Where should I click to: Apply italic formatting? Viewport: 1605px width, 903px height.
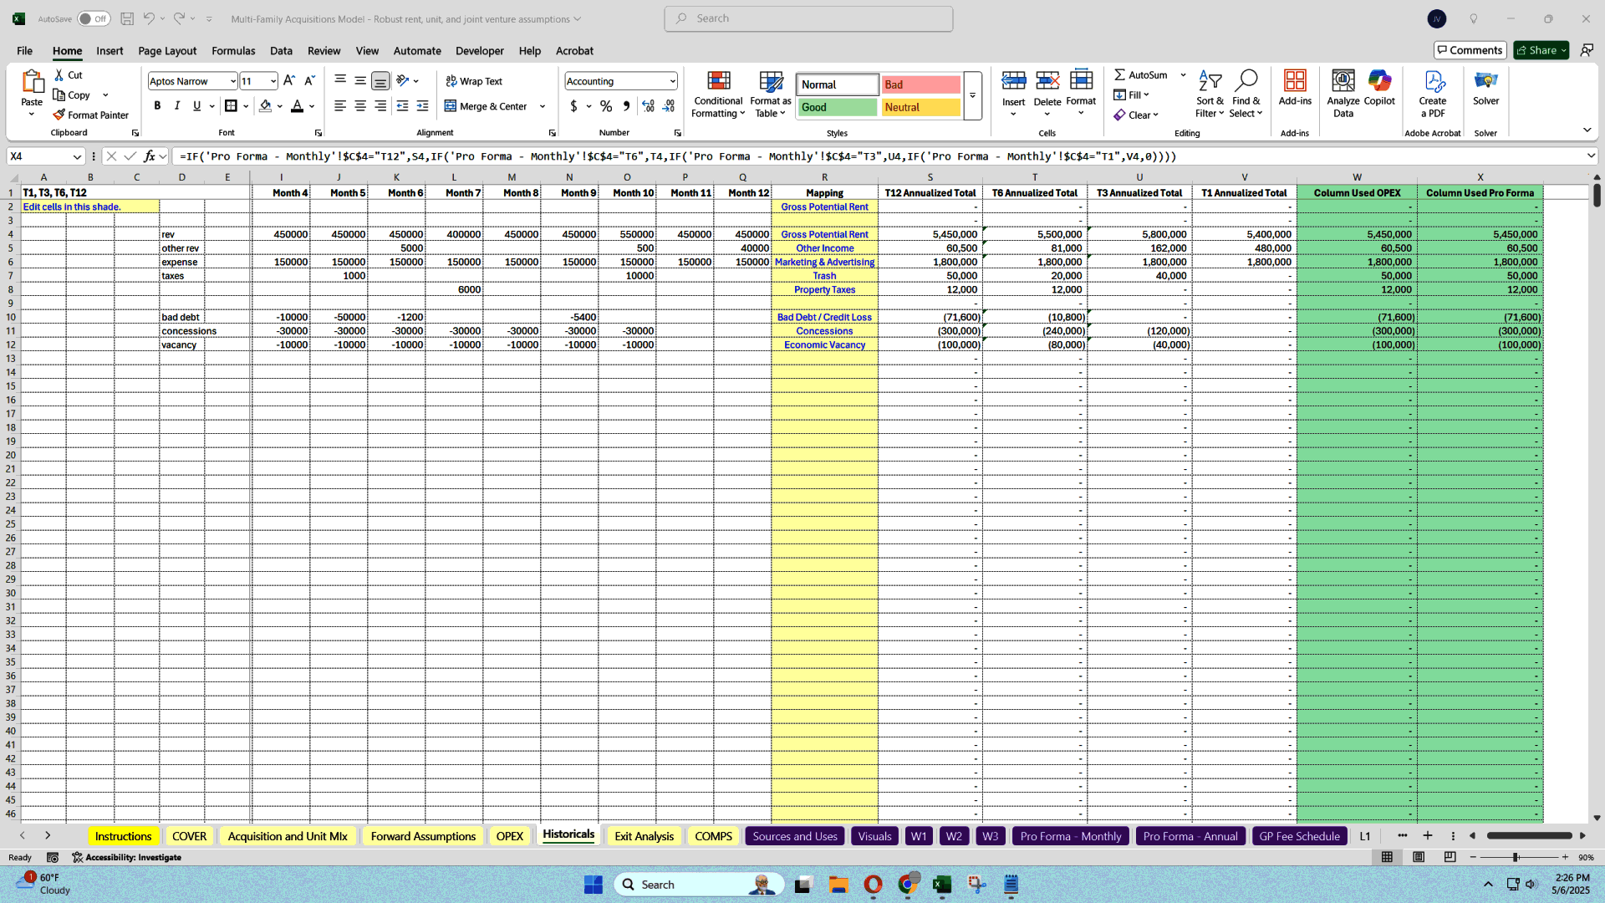(x=176, y=106)
